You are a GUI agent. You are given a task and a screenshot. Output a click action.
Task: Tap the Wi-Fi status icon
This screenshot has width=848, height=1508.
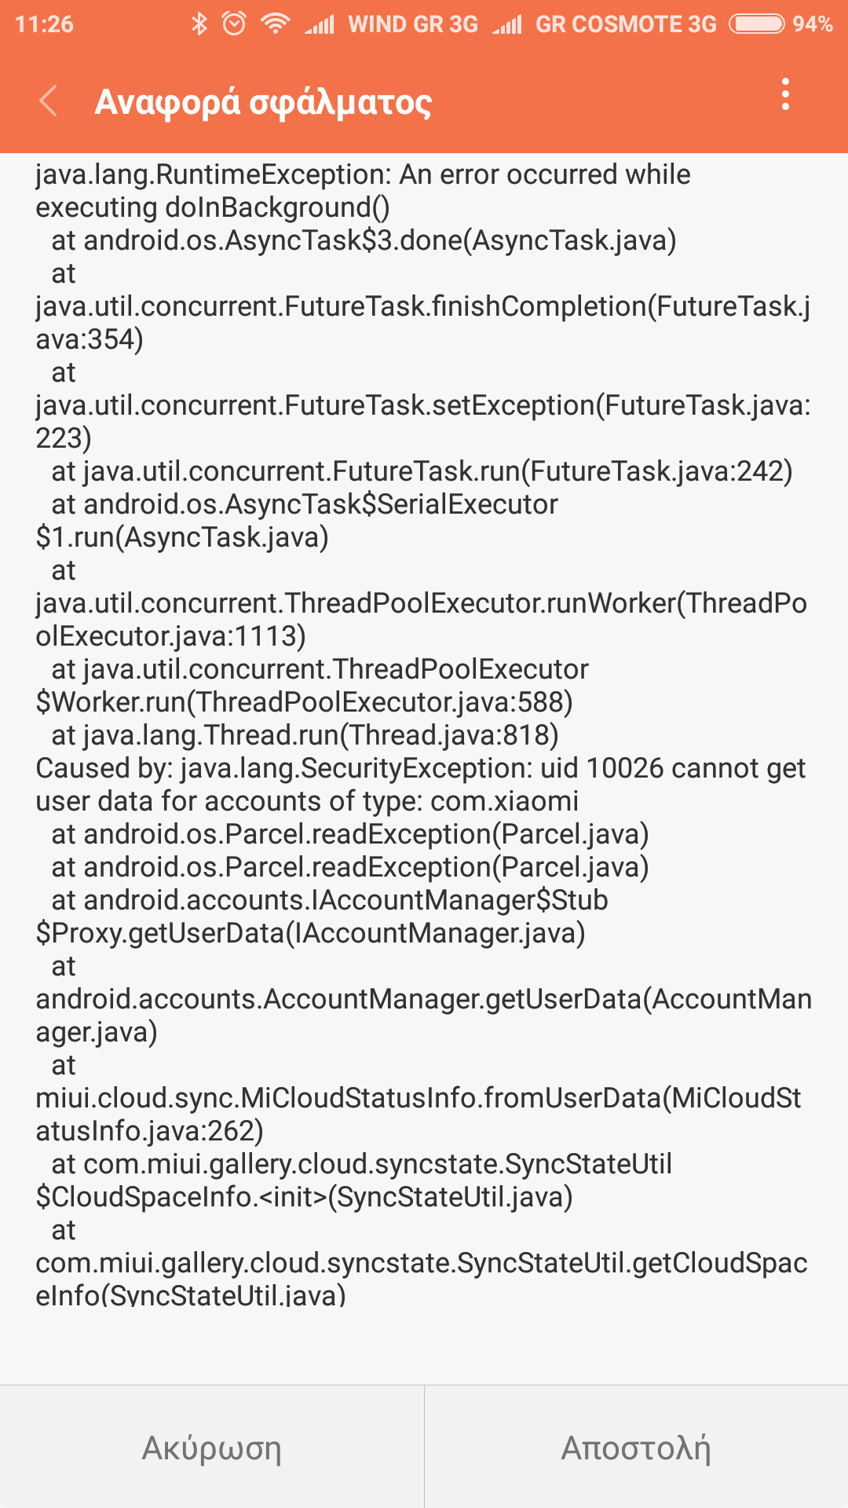(x=275, y=24)
